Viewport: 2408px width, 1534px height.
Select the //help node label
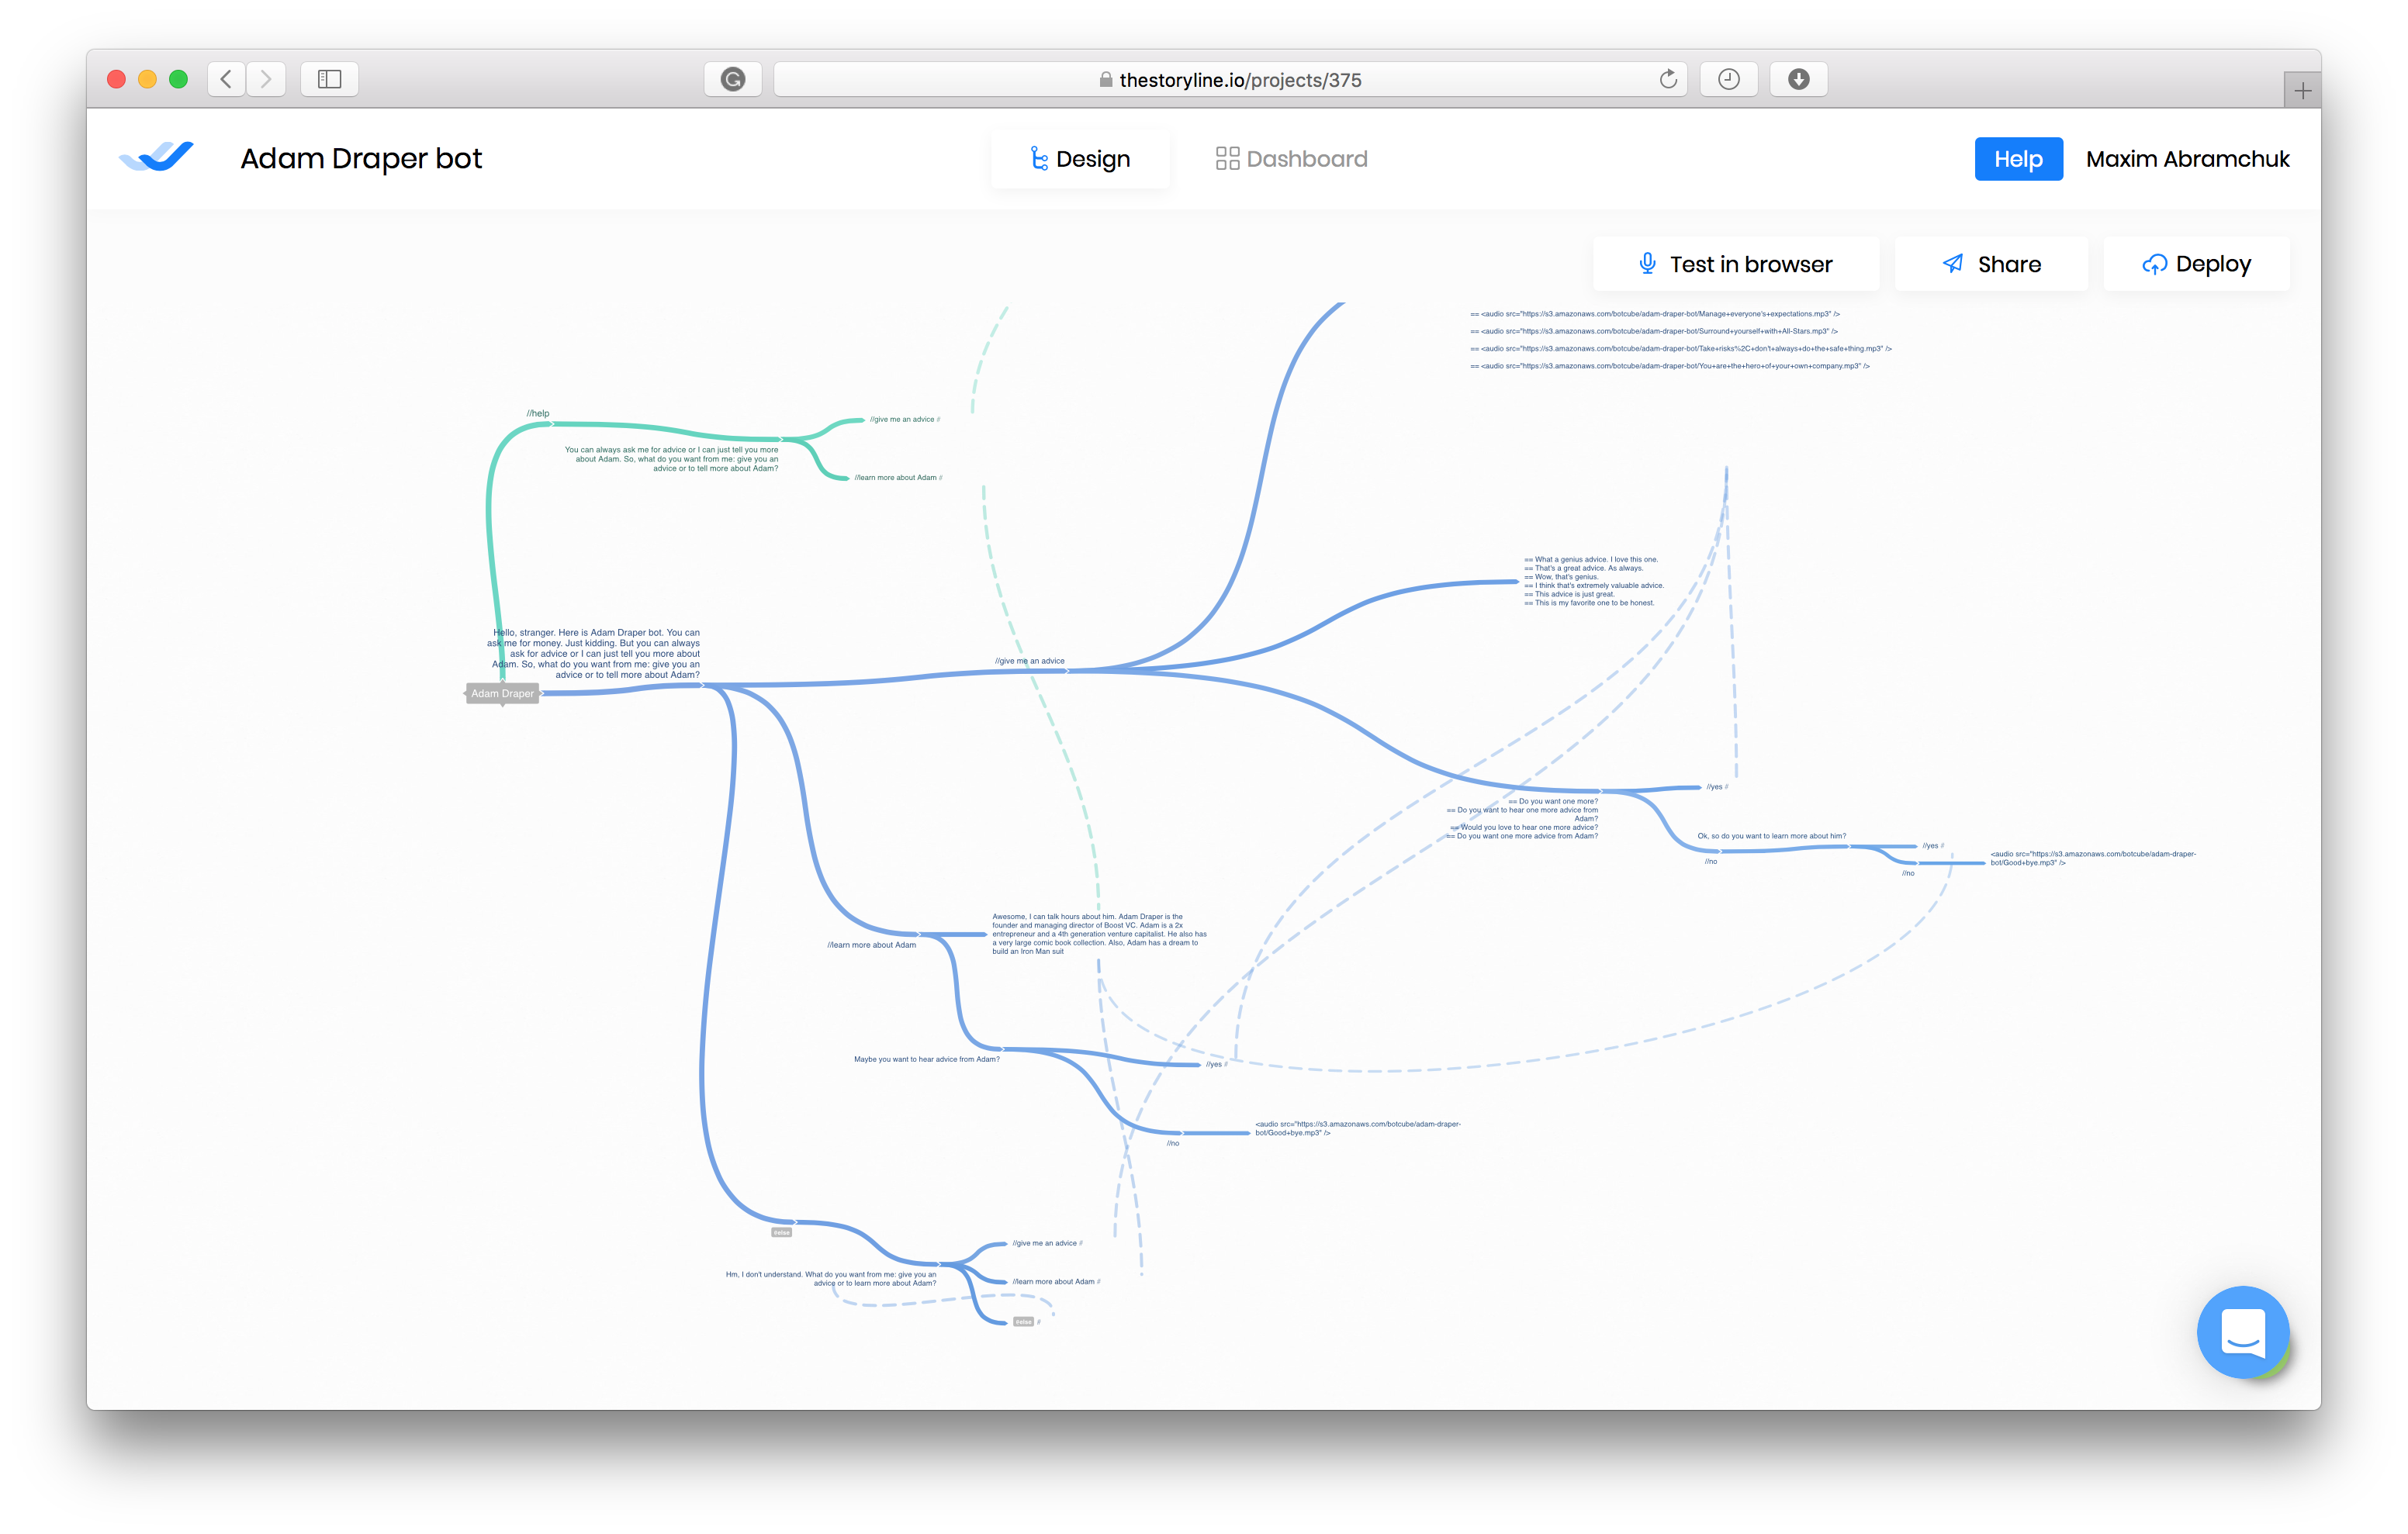tap(538, 413)
